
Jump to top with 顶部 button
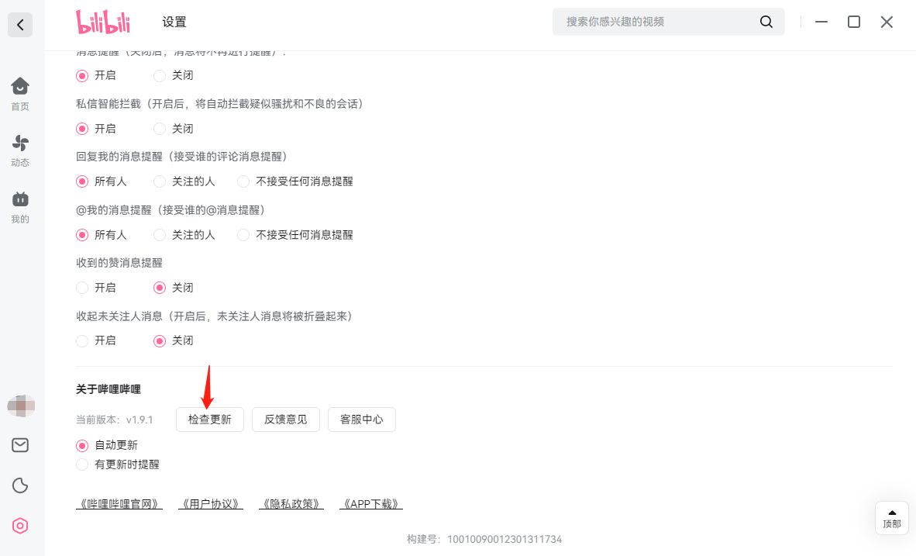point(891,517)
